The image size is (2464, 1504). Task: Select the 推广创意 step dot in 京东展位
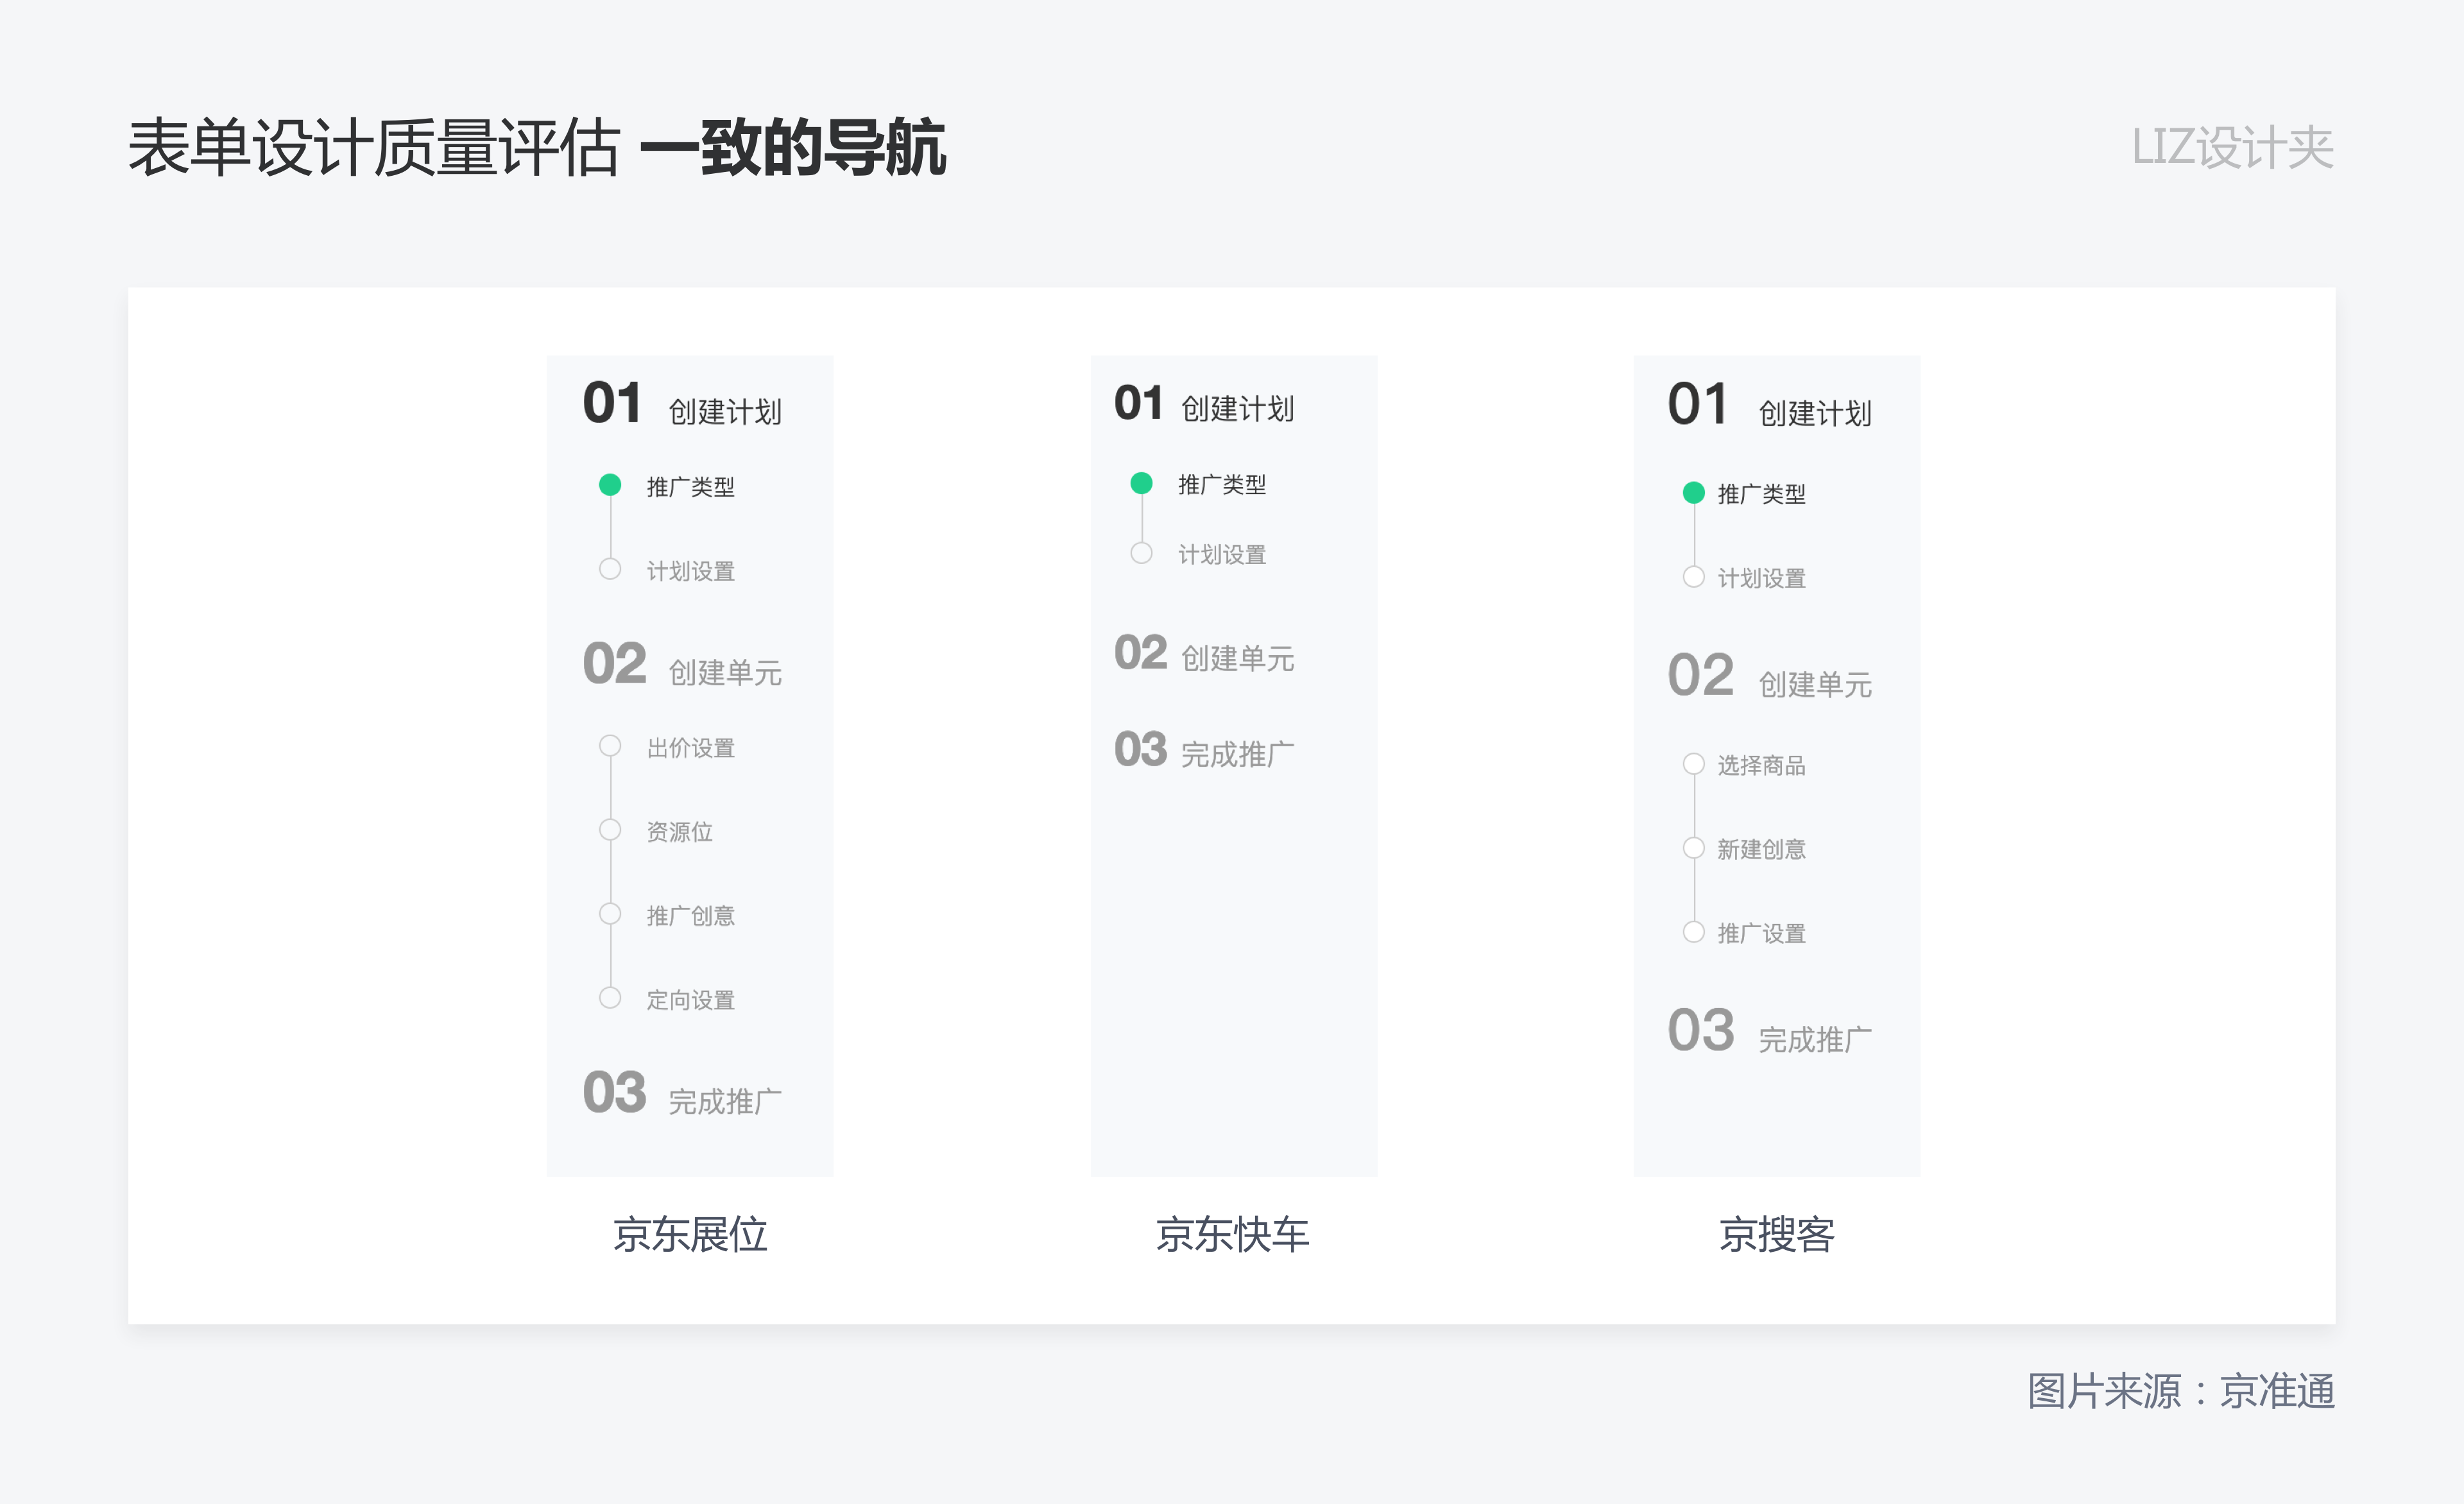pos(610,912)
